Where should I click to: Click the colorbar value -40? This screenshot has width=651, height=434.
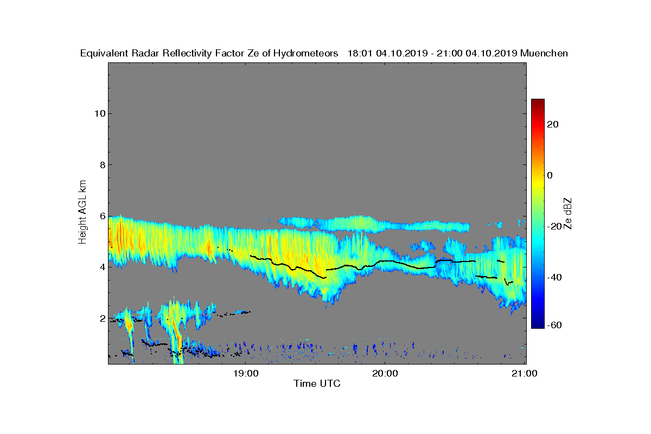click(554, 277)
